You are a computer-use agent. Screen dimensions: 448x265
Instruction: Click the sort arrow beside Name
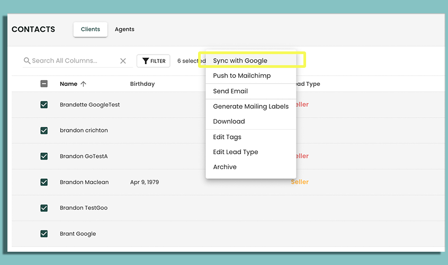[x=84, y=84]
